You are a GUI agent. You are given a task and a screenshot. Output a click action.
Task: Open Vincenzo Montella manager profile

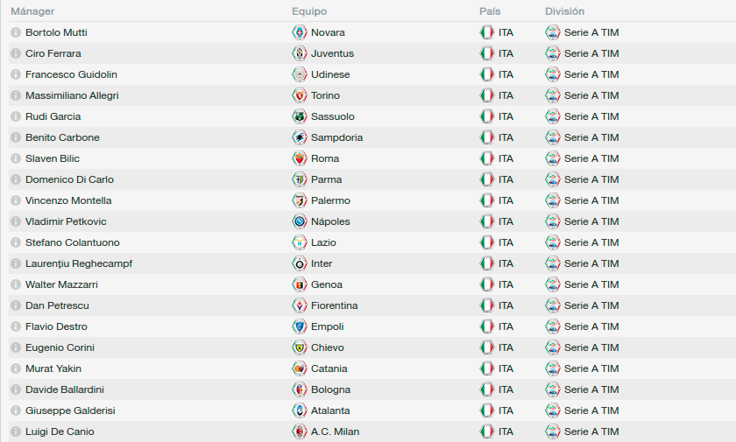(68, 200)
